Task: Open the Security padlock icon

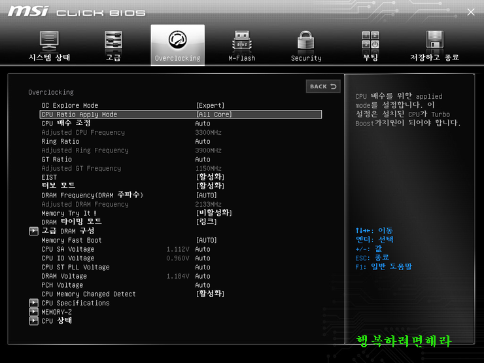Action: pyautogui.click(x=305, y=40)
